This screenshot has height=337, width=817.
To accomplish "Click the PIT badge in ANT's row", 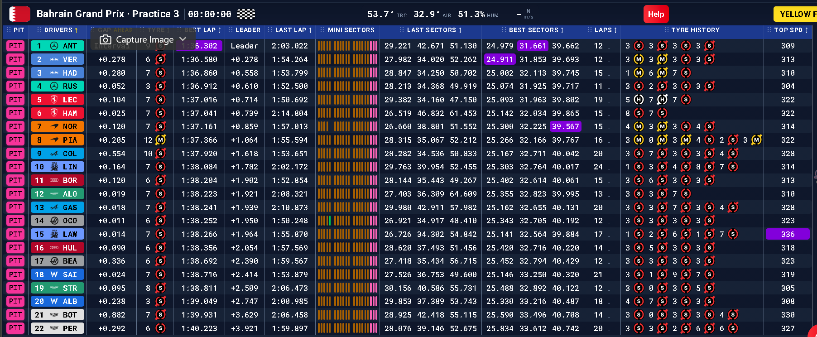I will pyautogui.click(x=15, y=46).
